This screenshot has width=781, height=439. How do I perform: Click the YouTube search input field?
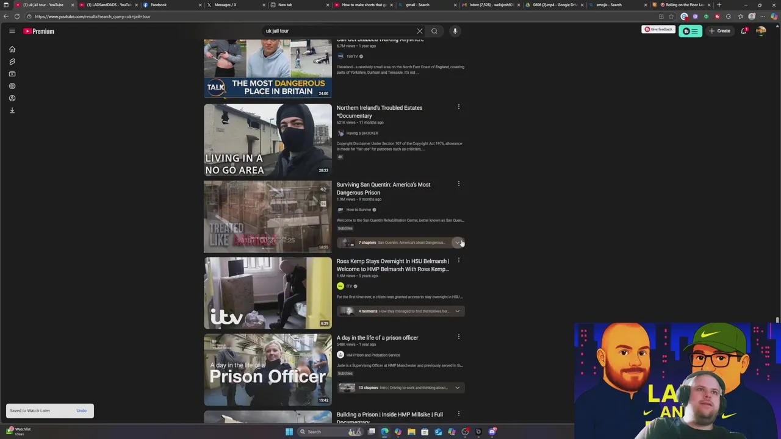coord(339,31)
